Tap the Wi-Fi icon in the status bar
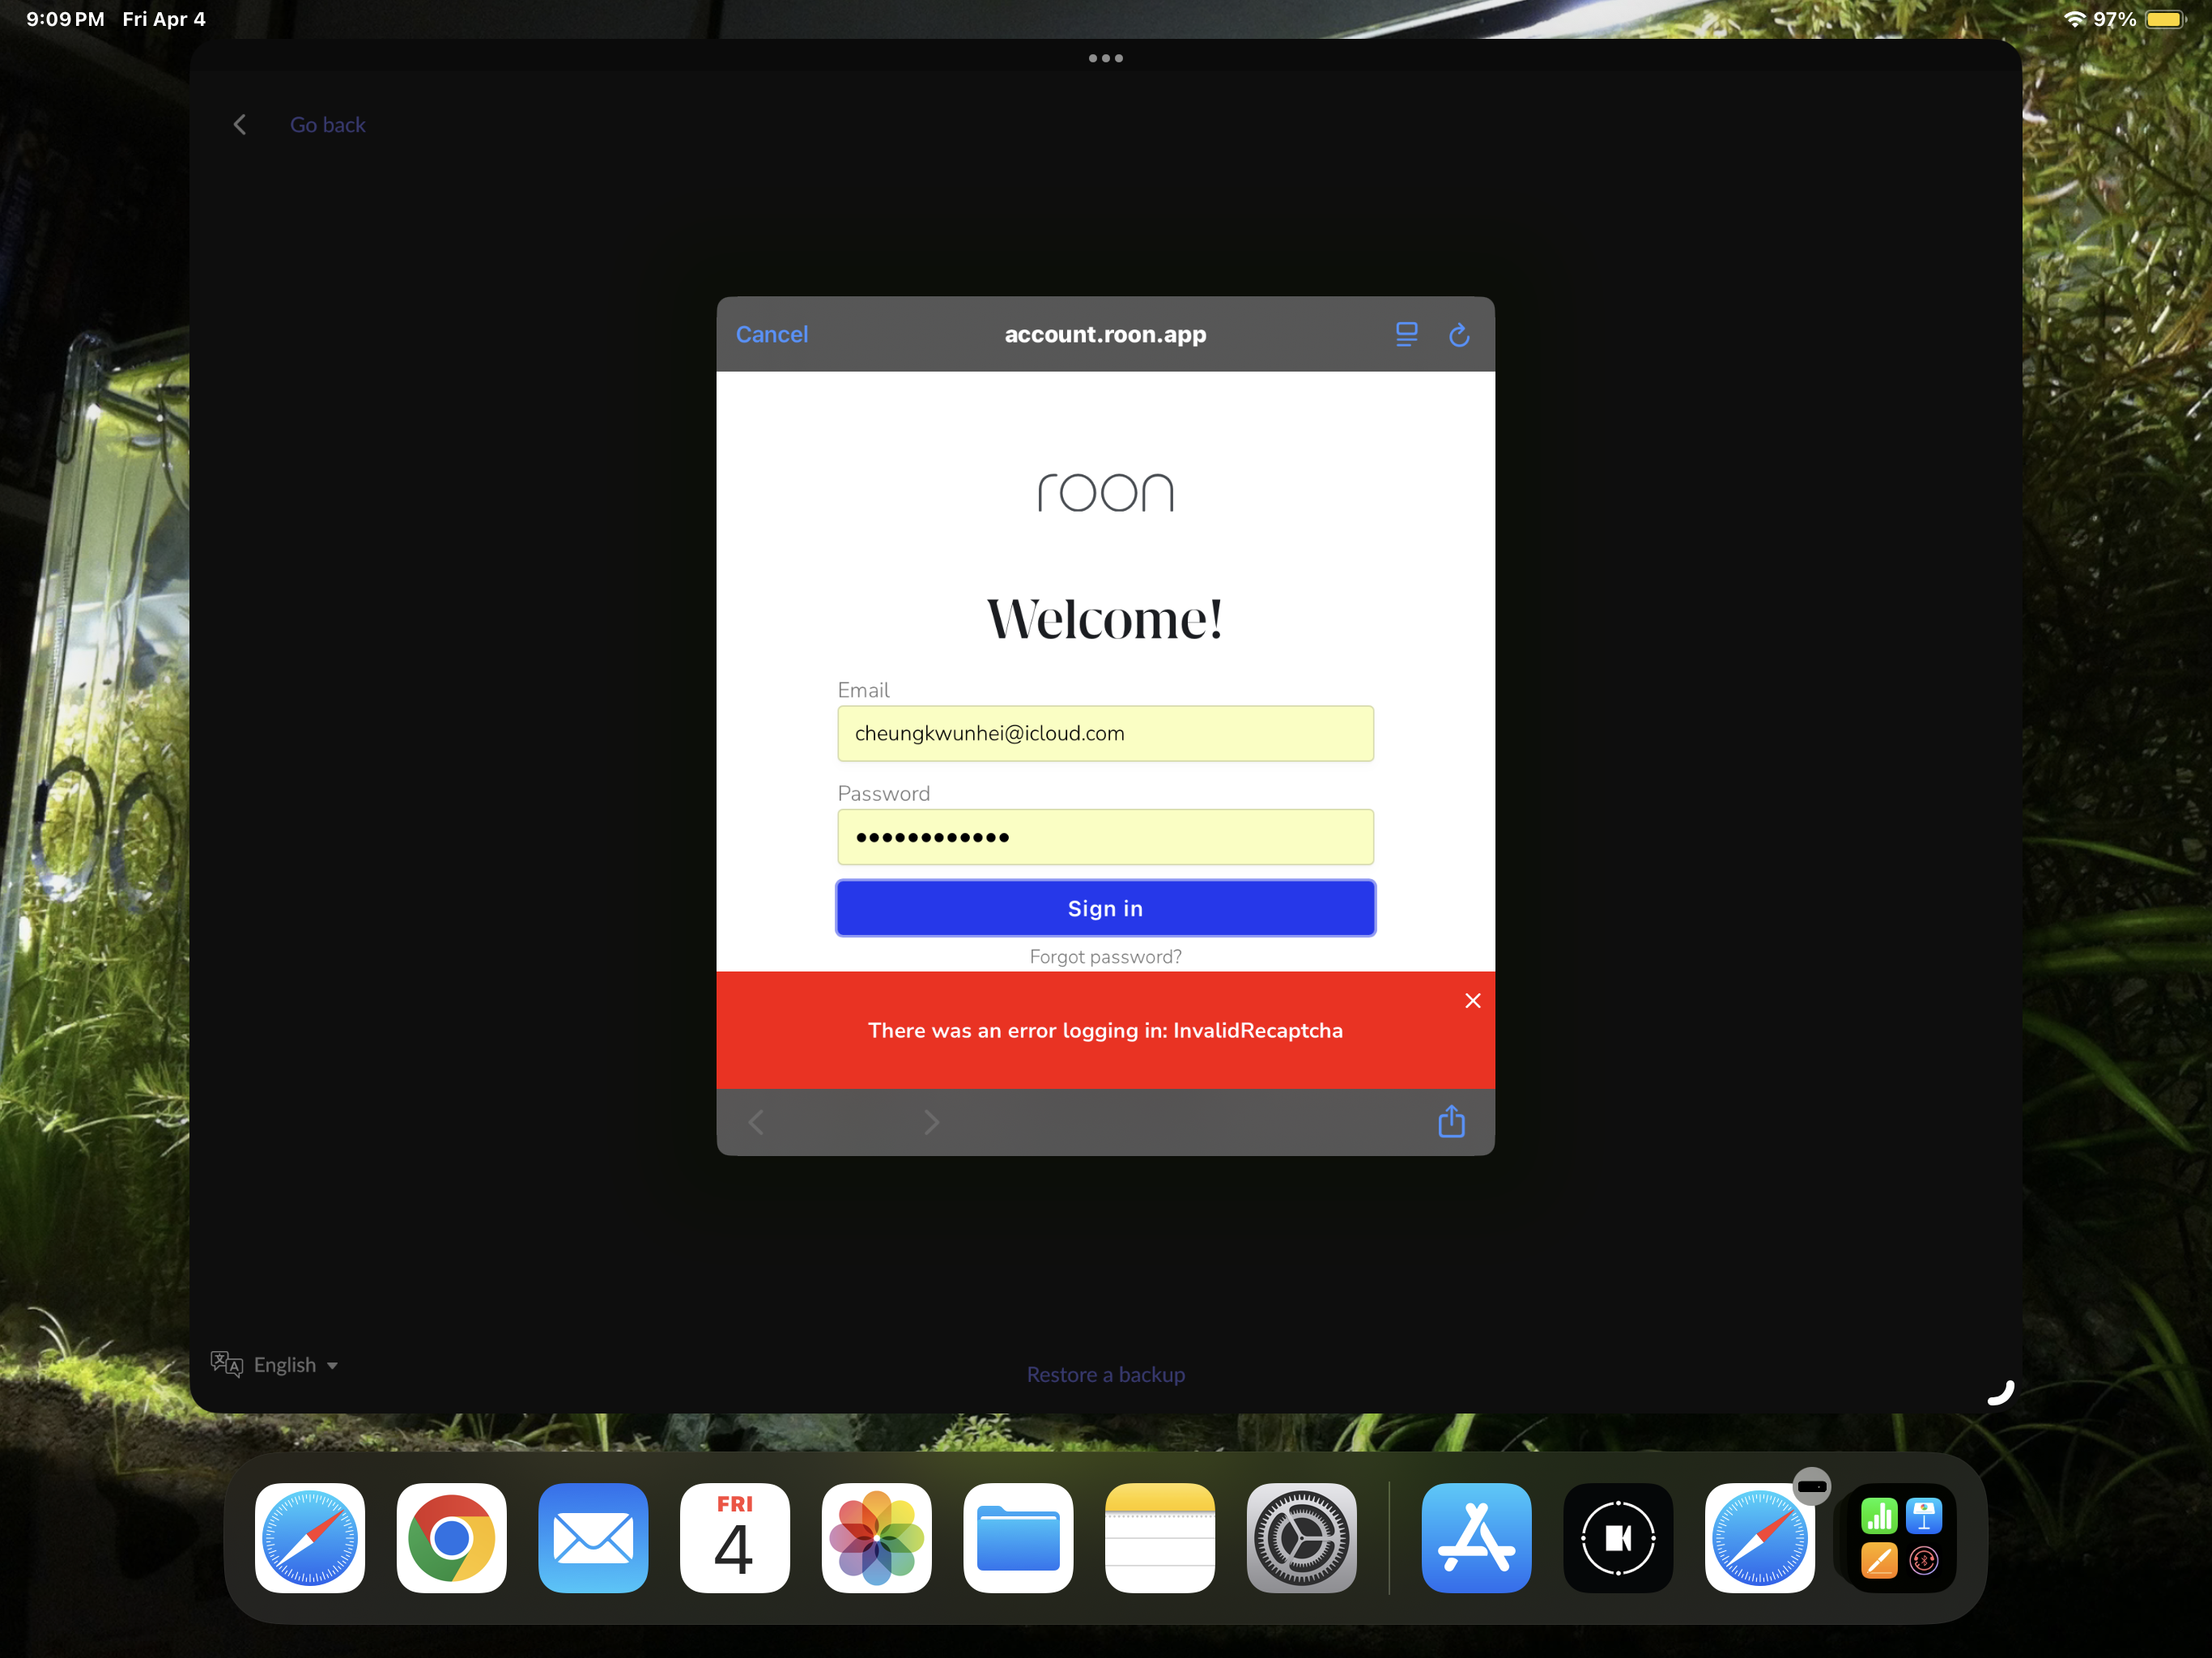 [2075, 19]
